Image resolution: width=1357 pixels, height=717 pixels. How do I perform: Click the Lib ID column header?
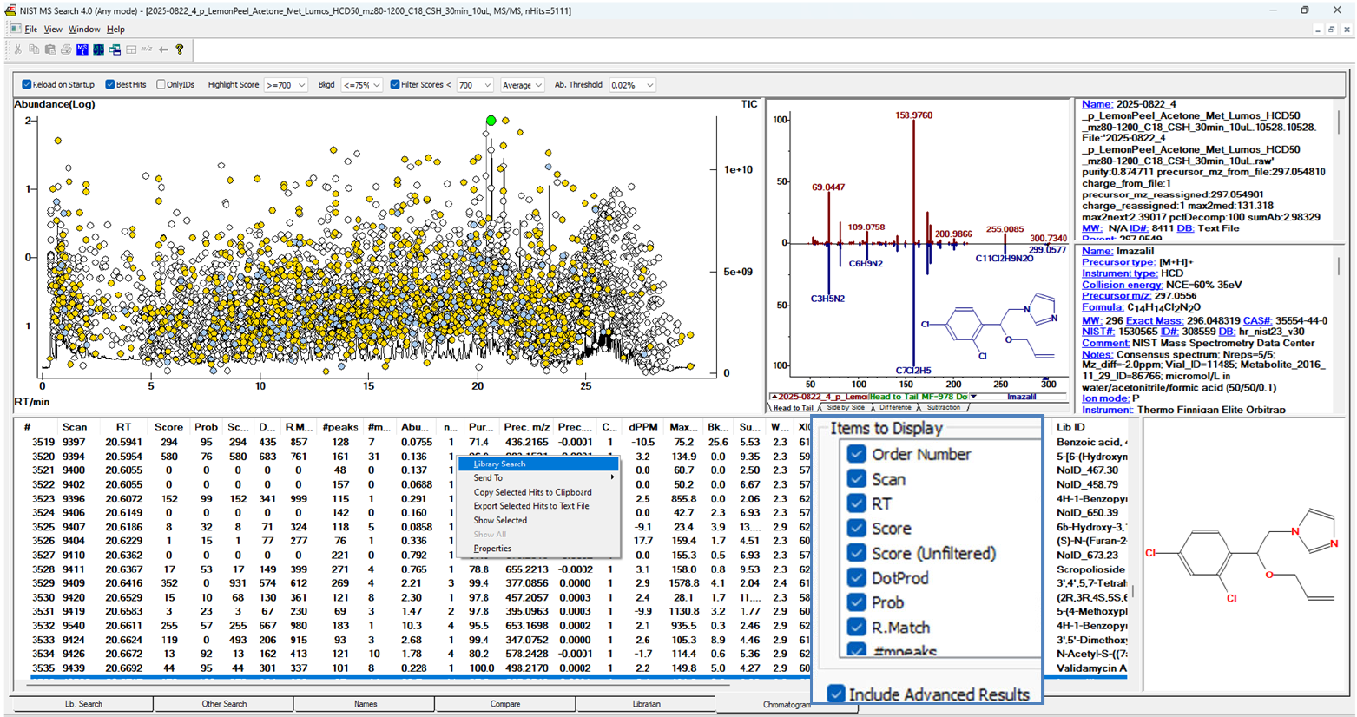[1070, 426]
